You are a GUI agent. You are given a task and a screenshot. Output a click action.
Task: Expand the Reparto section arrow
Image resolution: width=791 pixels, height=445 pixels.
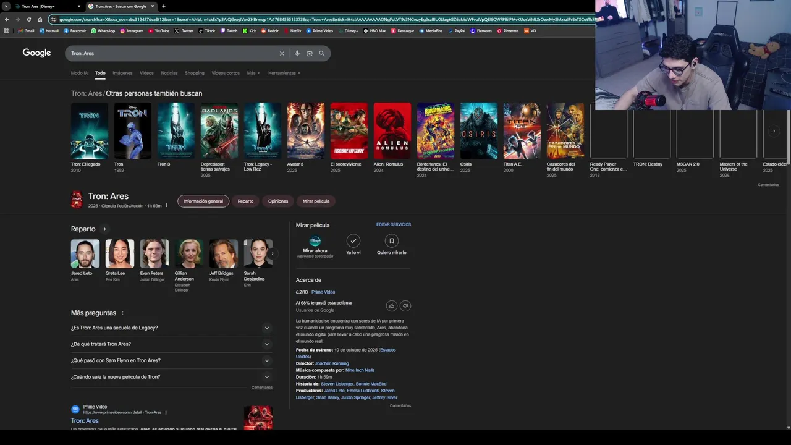pyautogui.click(x=104, y=229)
